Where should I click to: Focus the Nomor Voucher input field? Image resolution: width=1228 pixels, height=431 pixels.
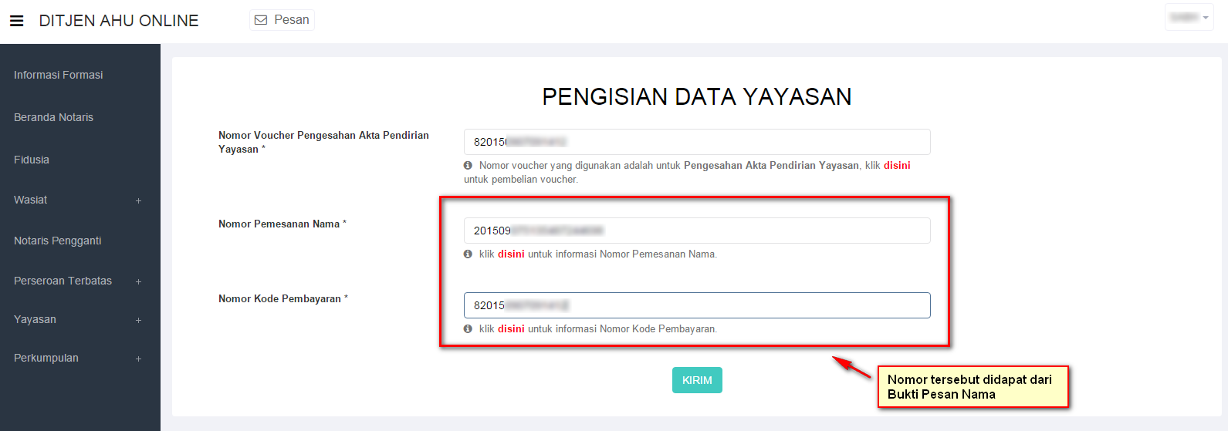(x=697, y=142)
